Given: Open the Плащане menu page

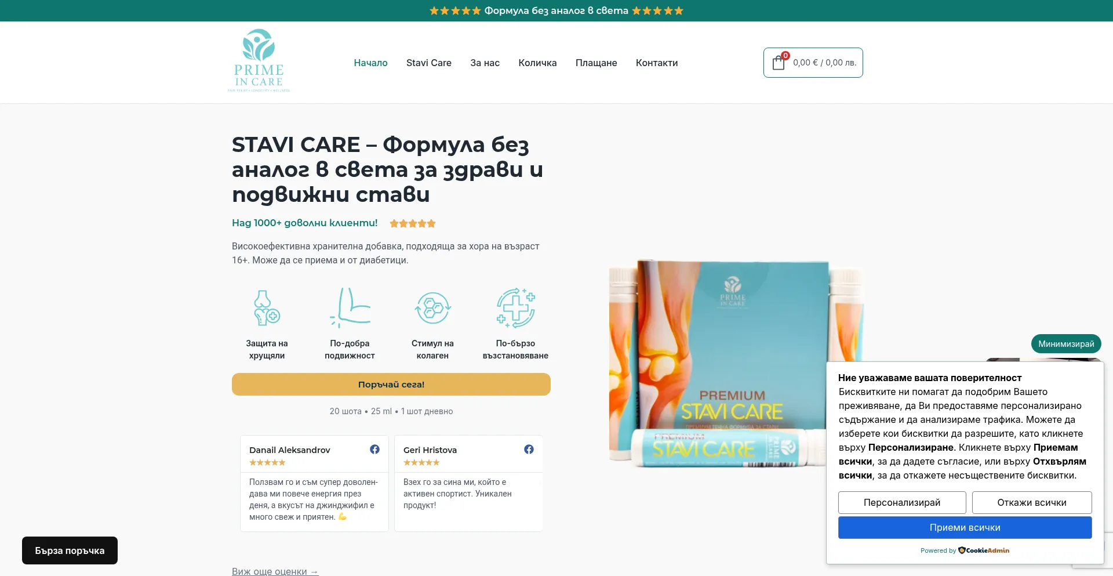Looking at the screenshot, I should tap(596, 63).
